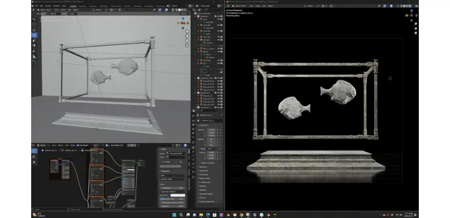
Task: Toggle Motion Blur checkbox in Object properties
Action: [200, 182]
